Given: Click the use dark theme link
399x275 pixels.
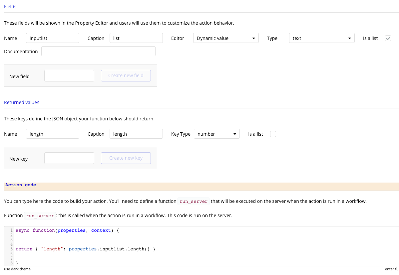Looking at the screenshot, I should tap(17, 269).
